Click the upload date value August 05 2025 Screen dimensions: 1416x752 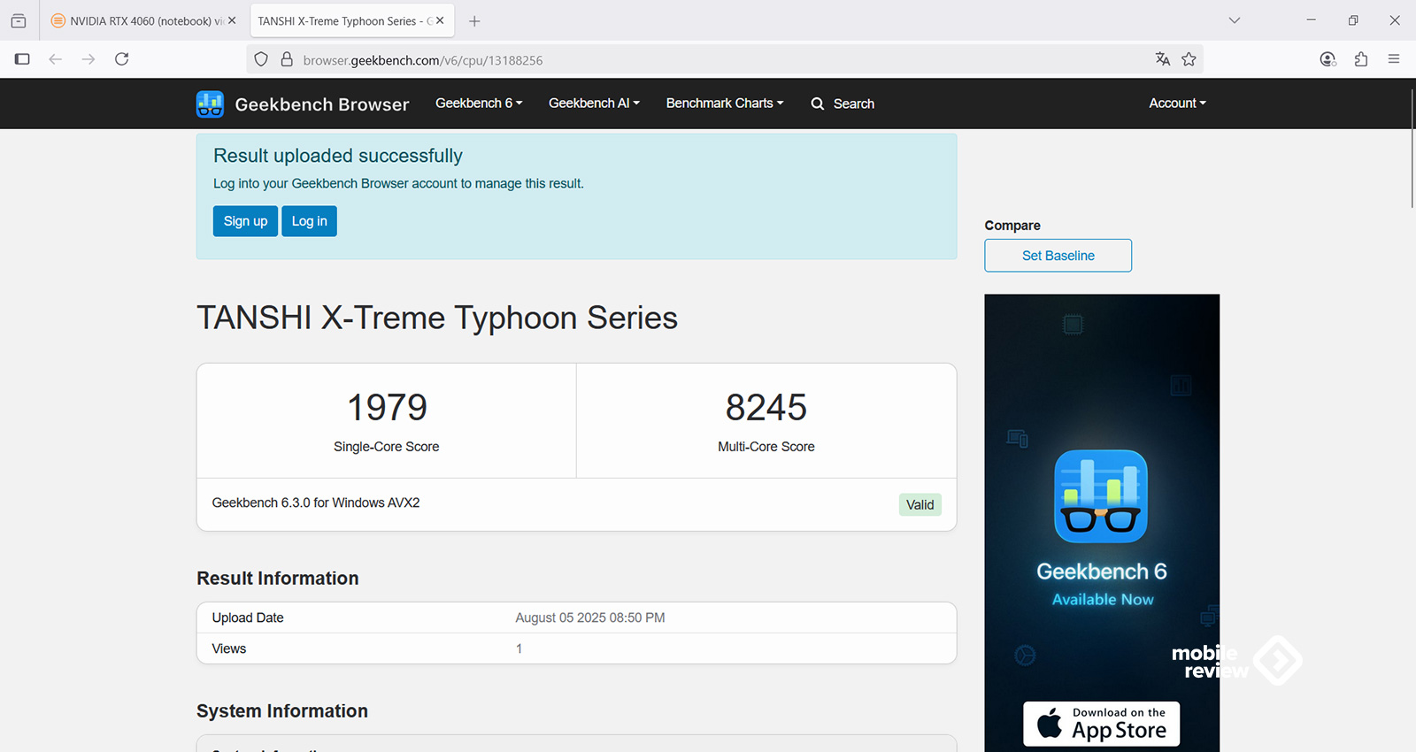(590, 618)
